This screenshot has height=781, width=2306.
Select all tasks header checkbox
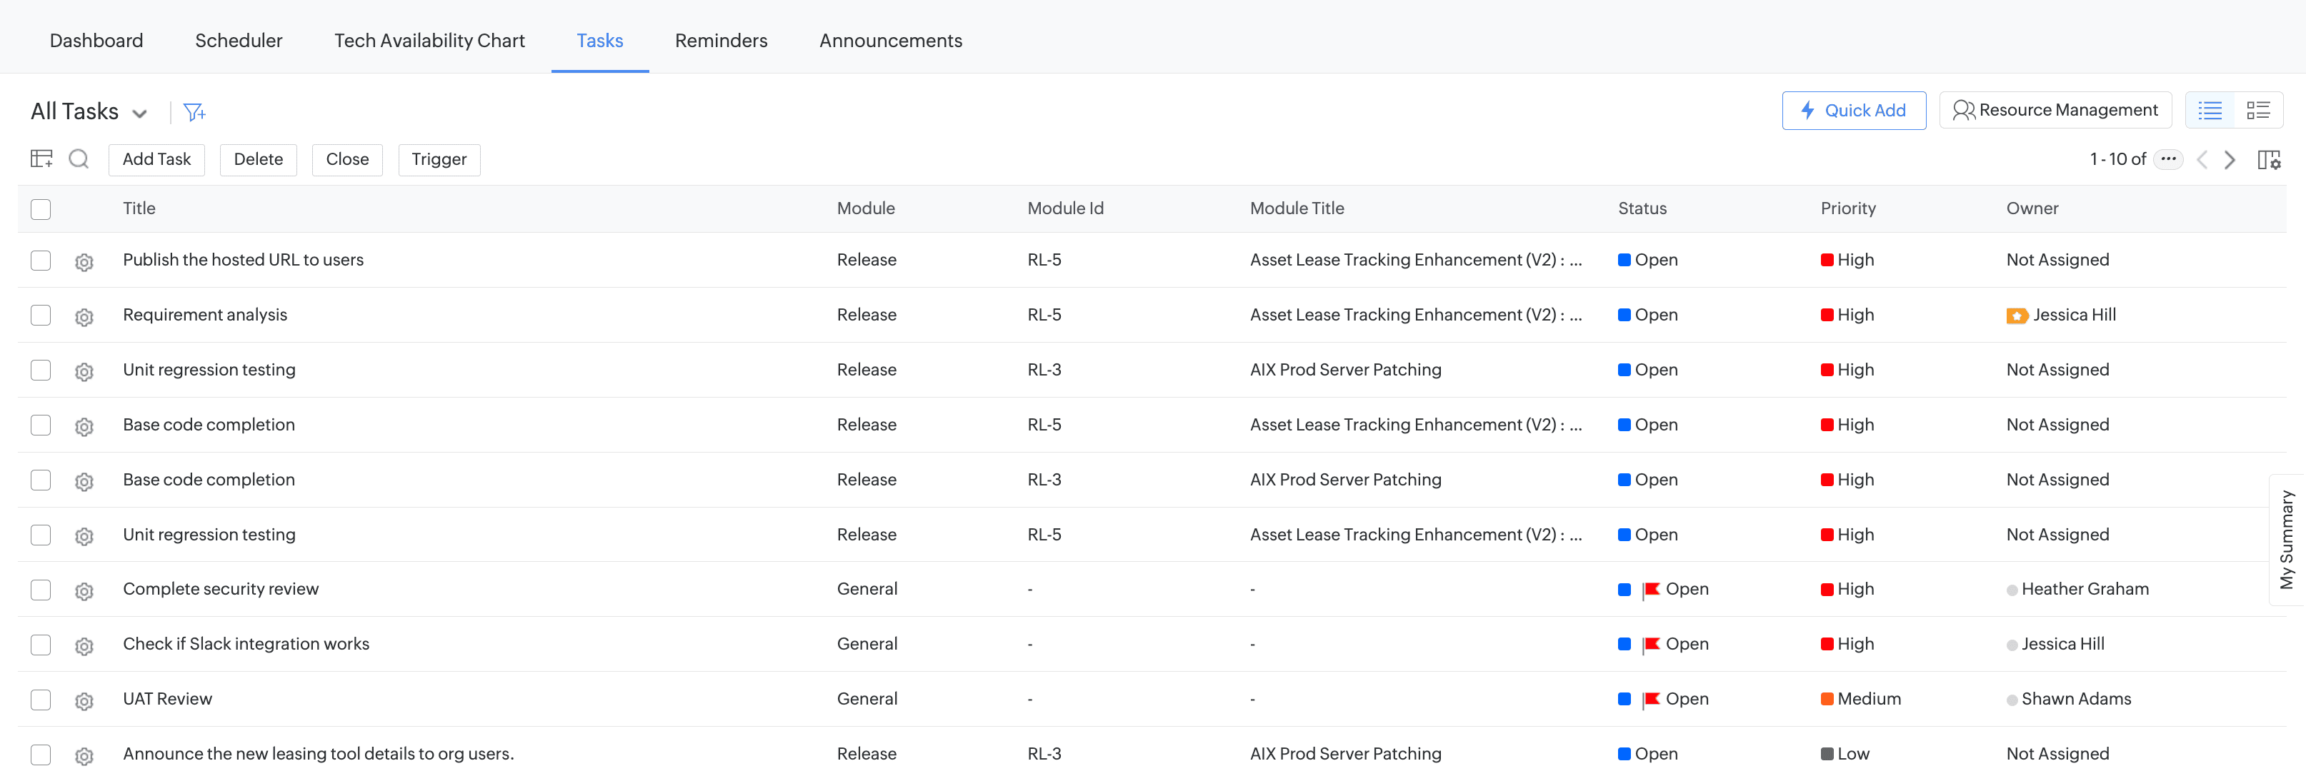click(x=41, y=209)
